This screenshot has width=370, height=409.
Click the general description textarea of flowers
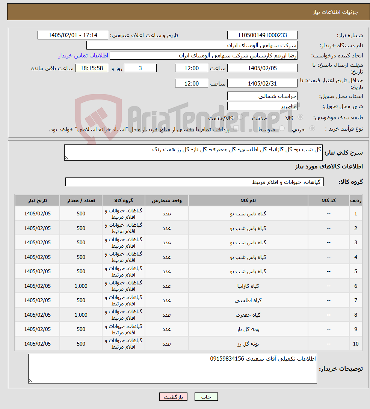(193, 153)
